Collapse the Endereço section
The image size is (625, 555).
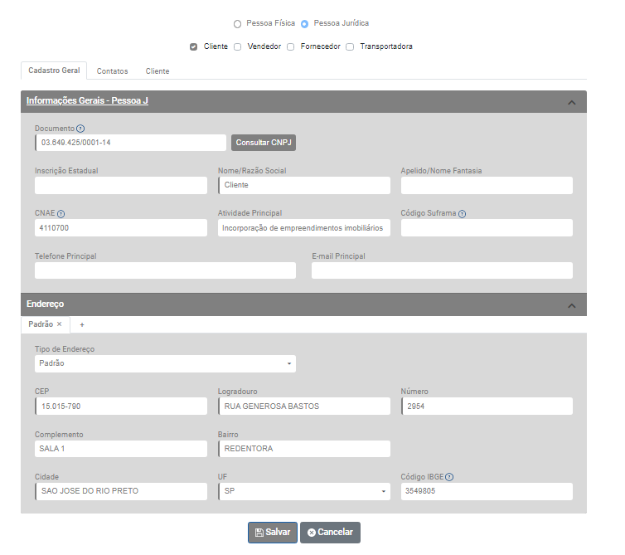pyautogui.click(x=571, y=305)
